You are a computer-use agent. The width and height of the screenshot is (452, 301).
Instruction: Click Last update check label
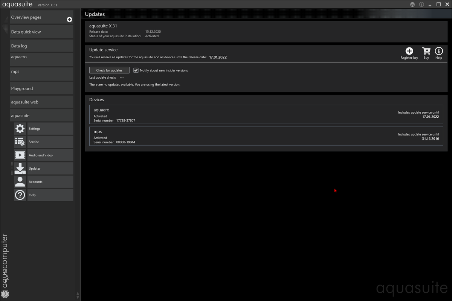(x=102, y=78)
